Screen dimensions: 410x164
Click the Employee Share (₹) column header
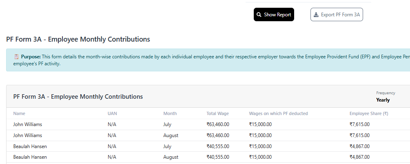click(x=368, y=113)
